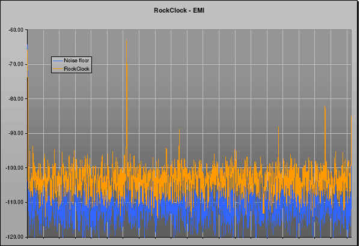This screenshot has height=246, width=360.
Task: Click the -90.00 axis label
Action: 16,133
